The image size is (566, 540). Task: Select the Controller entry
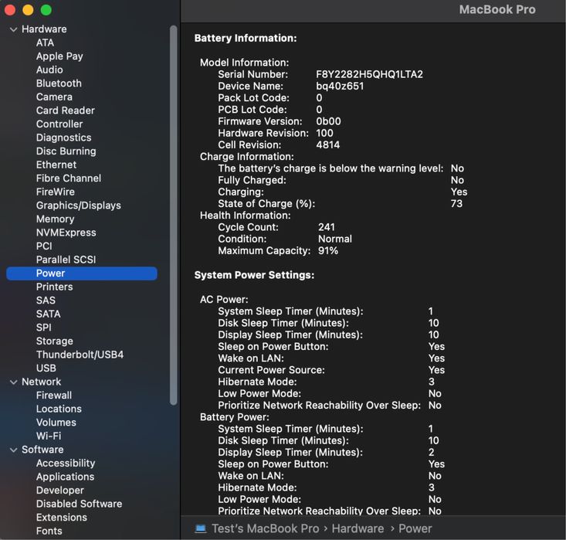pyautogui.click(x=59, y=124)
